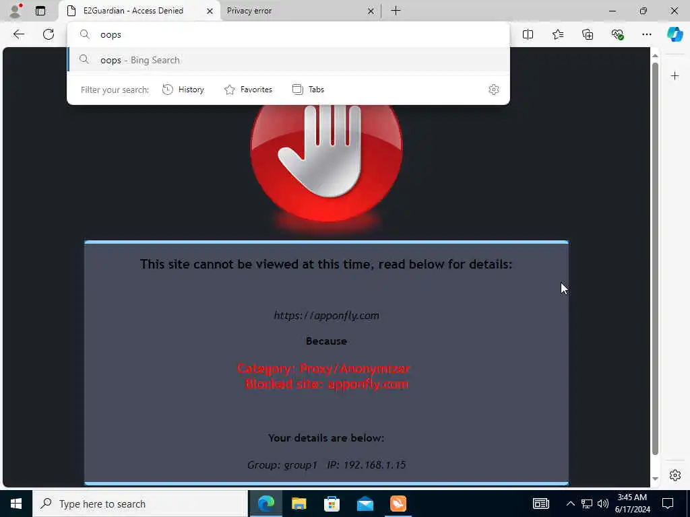Open the Collections icon

(x=588, y=34)
